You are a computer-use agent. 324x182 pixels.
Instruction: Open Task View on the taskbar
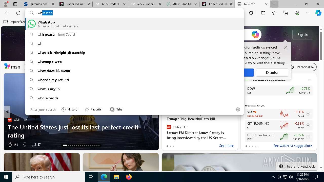tap(91, 177)
